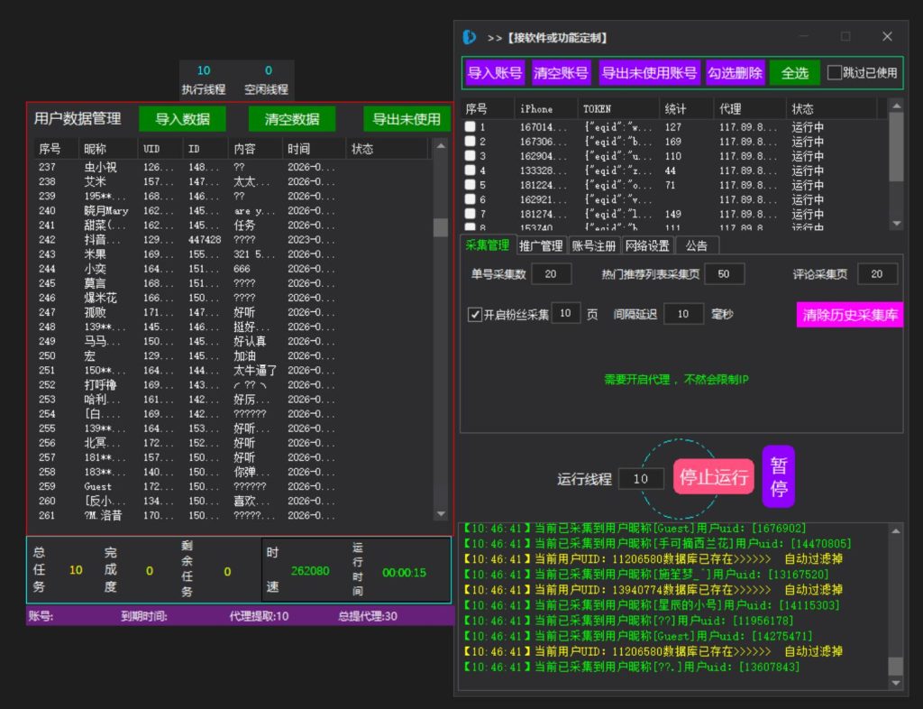Maximize the software customization window

click(845, 36)
